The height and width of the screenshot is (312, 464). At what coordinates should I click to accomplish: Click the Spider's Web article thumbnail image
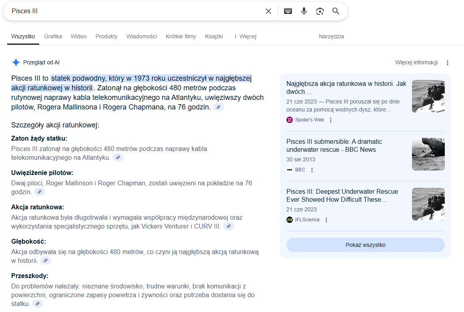point(428,96)
